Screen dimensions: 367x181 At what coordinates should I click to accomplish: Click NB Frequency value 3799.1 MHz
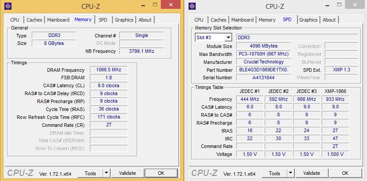point(141,51)
